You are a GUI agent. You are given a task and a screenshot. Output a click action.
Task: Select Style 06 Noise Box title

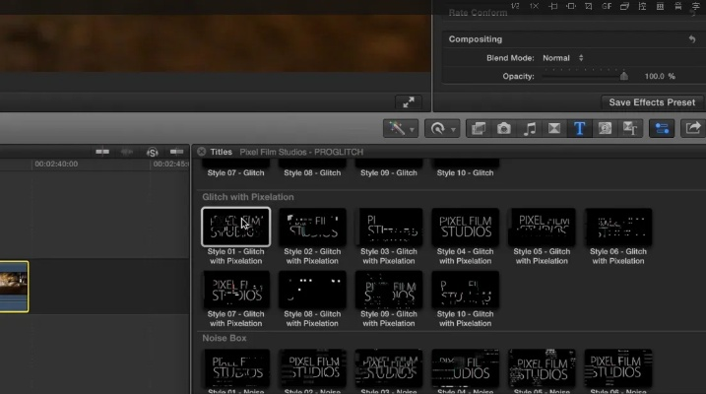coord(618,367)
